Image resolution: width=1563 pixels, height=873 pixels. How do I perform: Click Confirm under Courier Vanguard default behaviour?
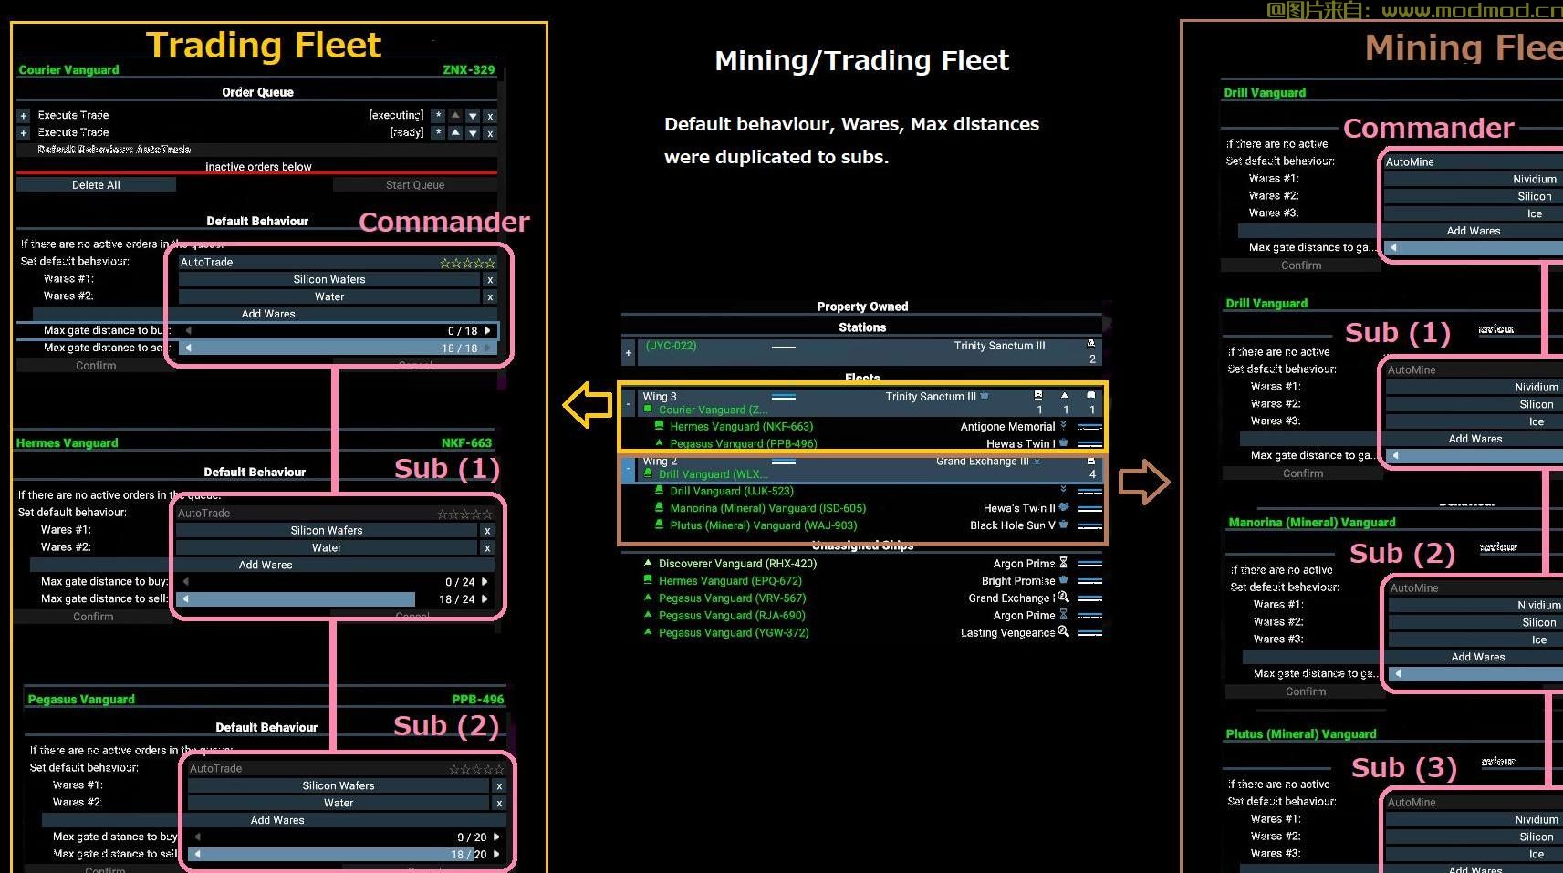pyautogui.click(x=96, y=366)
